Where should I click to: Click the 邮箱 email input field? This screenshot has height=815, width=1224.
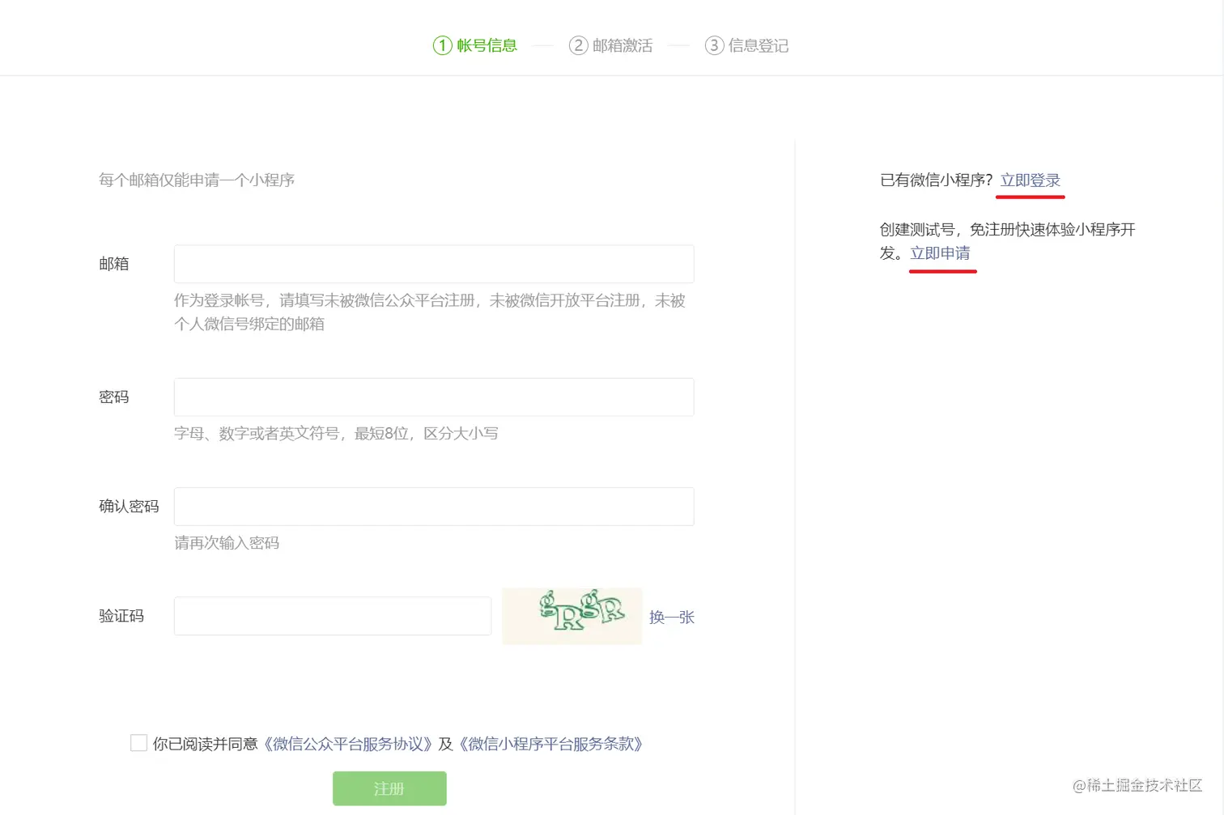coord(434,264)
